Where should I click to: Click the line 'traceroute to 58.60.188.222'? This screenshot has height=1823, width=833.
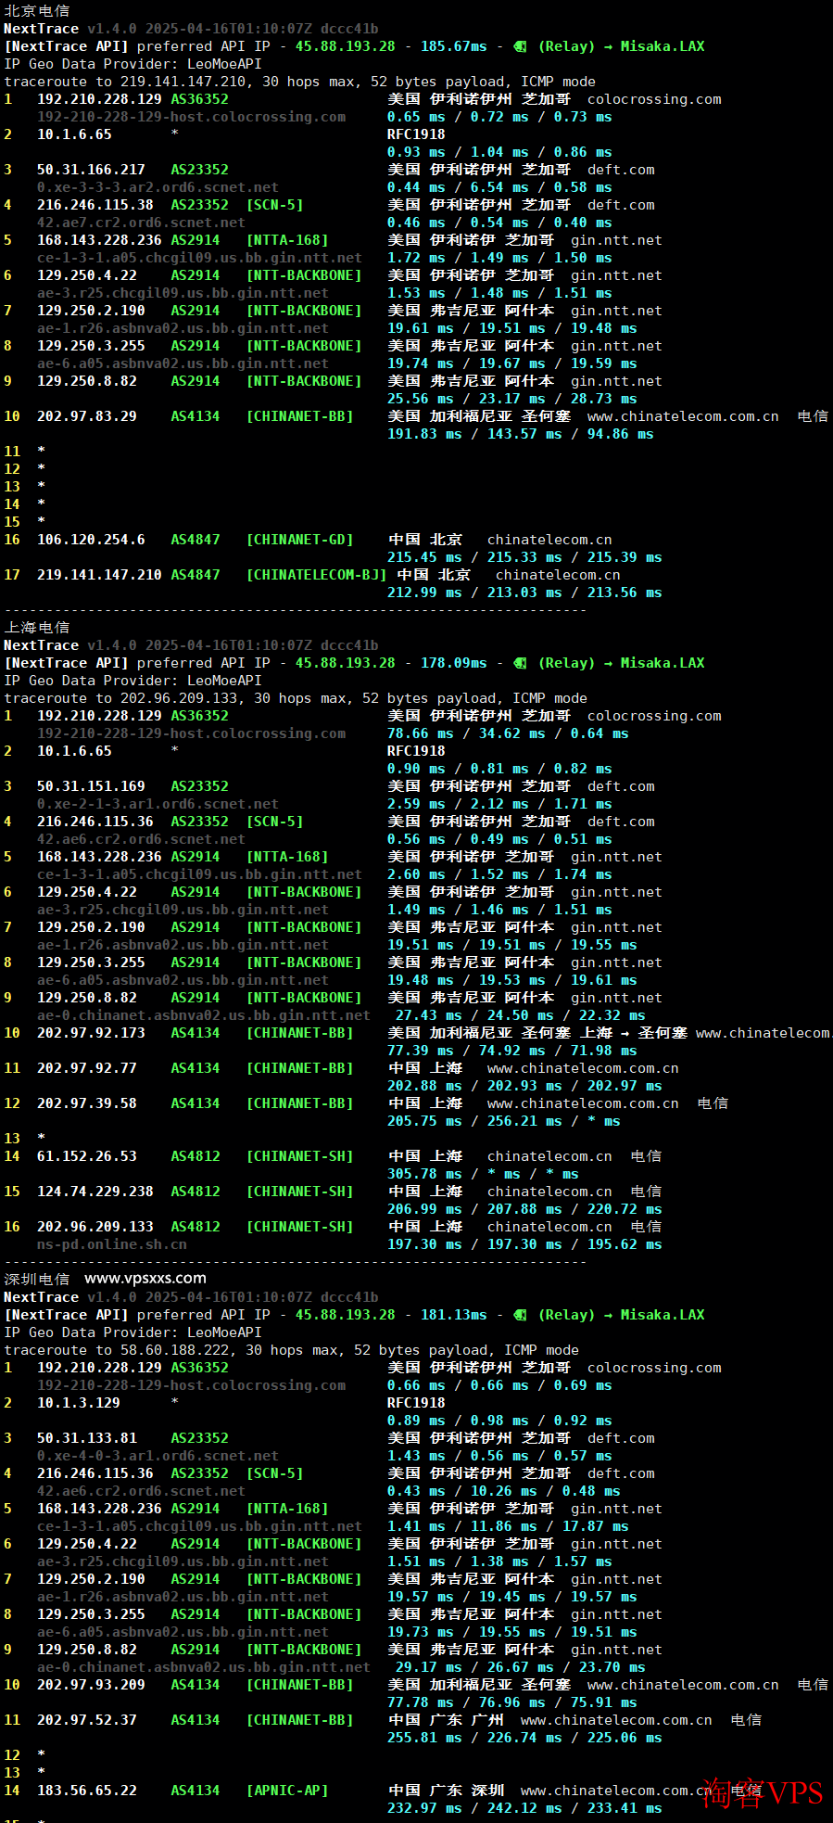point(292,1350)
